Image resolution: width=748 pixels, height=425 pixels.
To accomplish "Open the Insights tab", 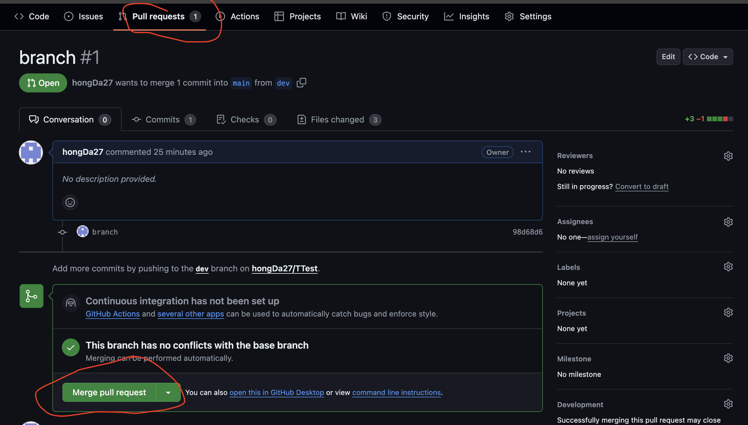I will [466, 16].
